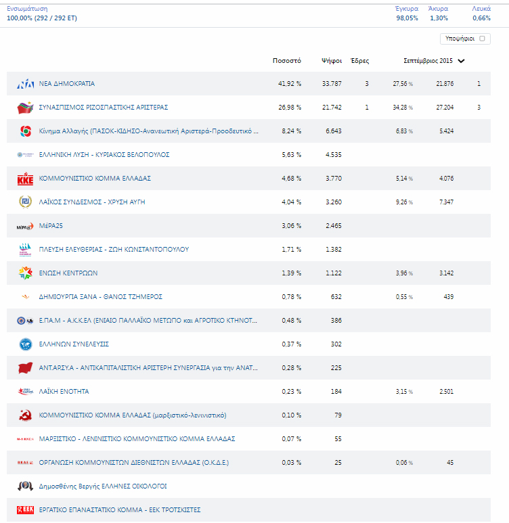Image resolution: width=509 pixels, height=523 pixels.
Task: Open the ΑΝΤ.ΑΡ.ΣΥ.Α party link
Action: coord(148,368)
